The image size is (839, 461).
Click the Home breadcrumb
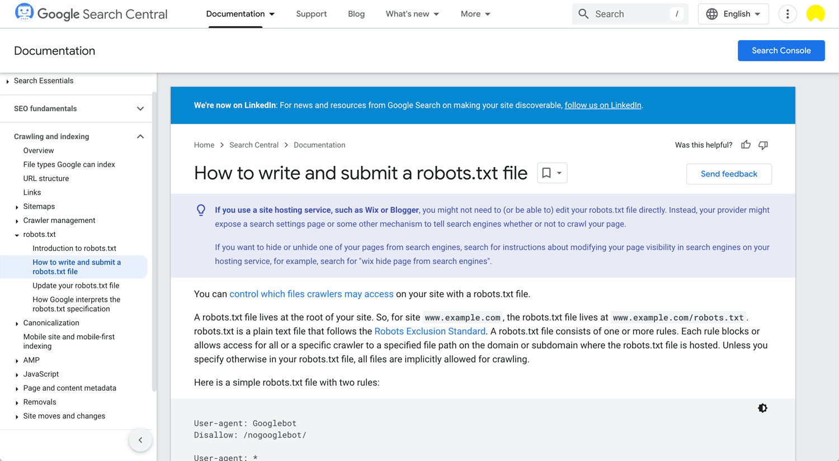coord(204,145)
